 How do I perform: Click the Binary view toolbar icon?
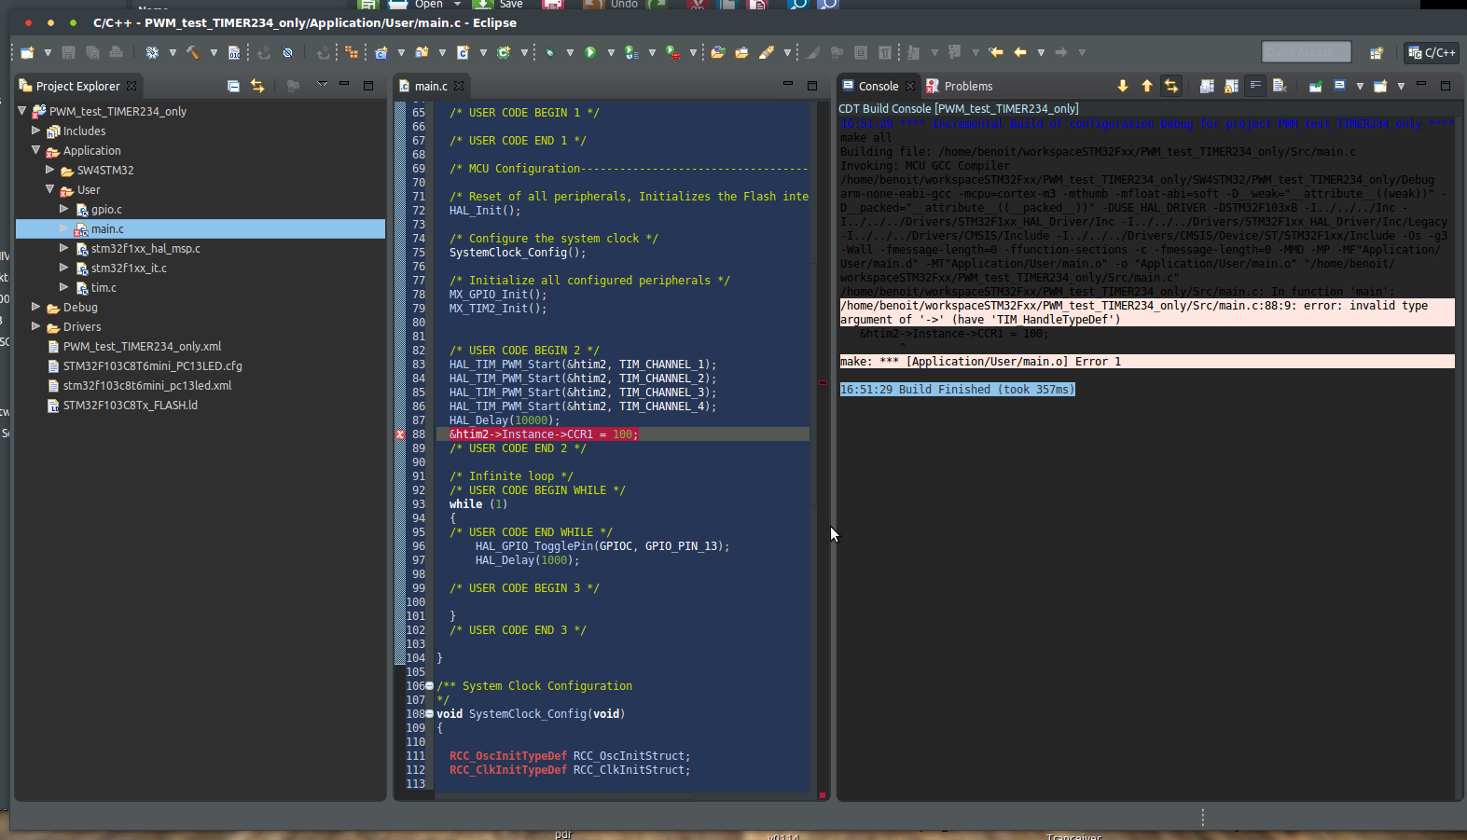tap(234, 52)
